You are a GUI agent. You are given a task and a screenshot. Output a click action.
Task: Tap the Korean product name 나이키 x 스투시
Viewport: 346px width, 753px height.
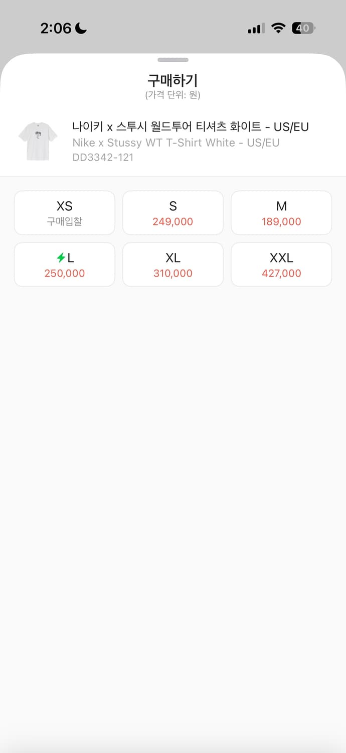pos(191,127)
